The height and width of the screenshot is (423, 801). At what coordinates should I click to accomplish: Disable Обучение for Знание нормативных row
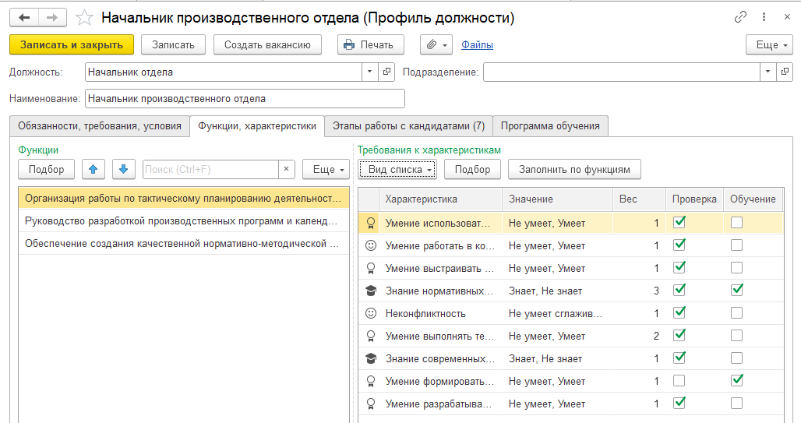point(736,290)
